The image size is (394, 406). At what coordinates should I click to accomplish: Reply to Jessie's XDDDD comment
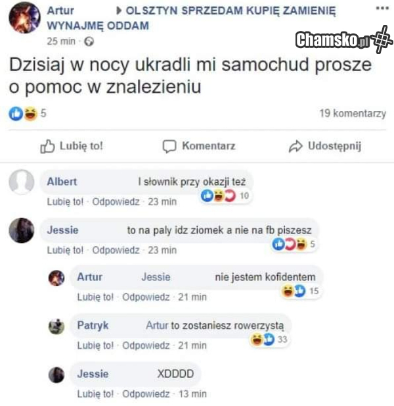[146, 394]
